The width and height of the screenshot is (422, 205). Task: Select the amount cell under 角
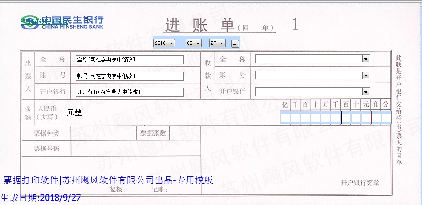coord(376,118)
